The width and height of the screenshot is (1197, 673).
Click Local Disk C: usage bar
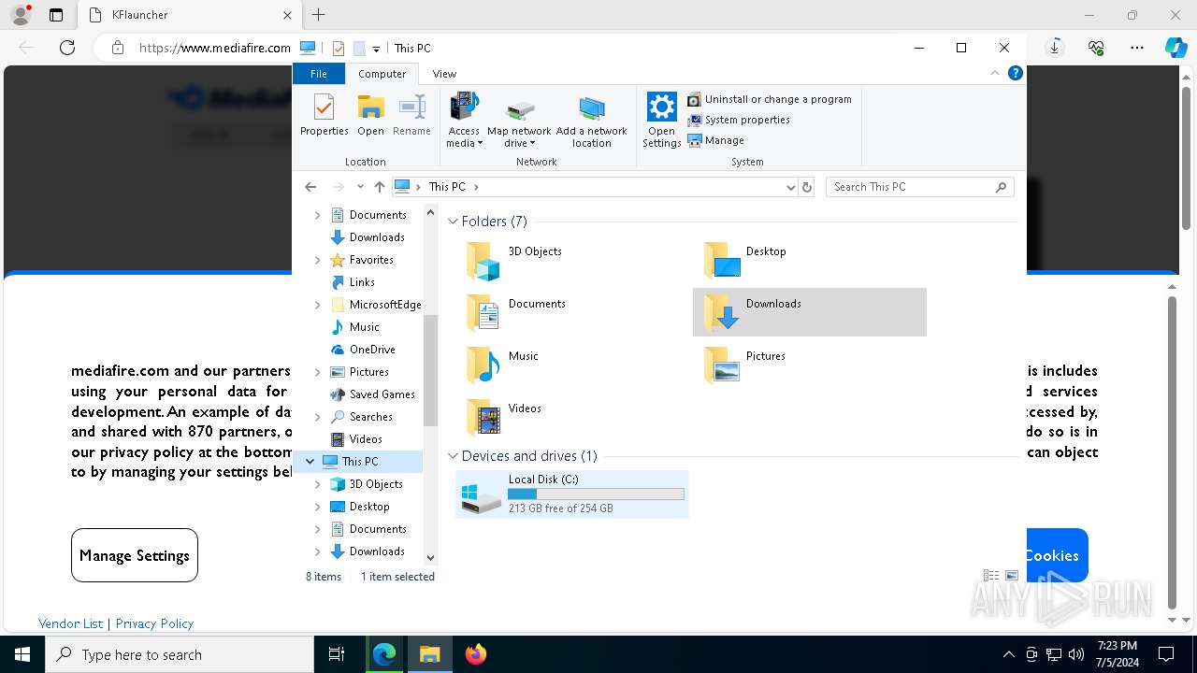[596, 494]
